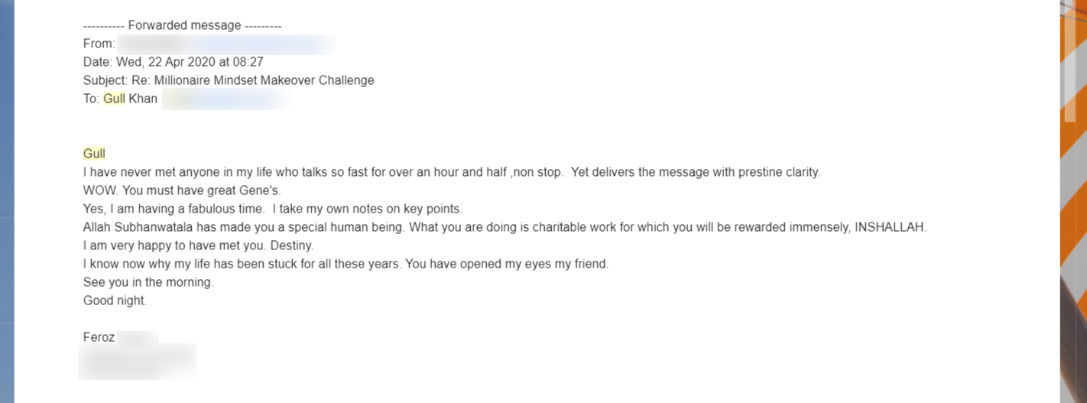The height and width of the screenshot is (403, 1087).
Task: Click the scrollbar thumb on the right edge
Action: pyautogui.click(x=1069, y=63)
